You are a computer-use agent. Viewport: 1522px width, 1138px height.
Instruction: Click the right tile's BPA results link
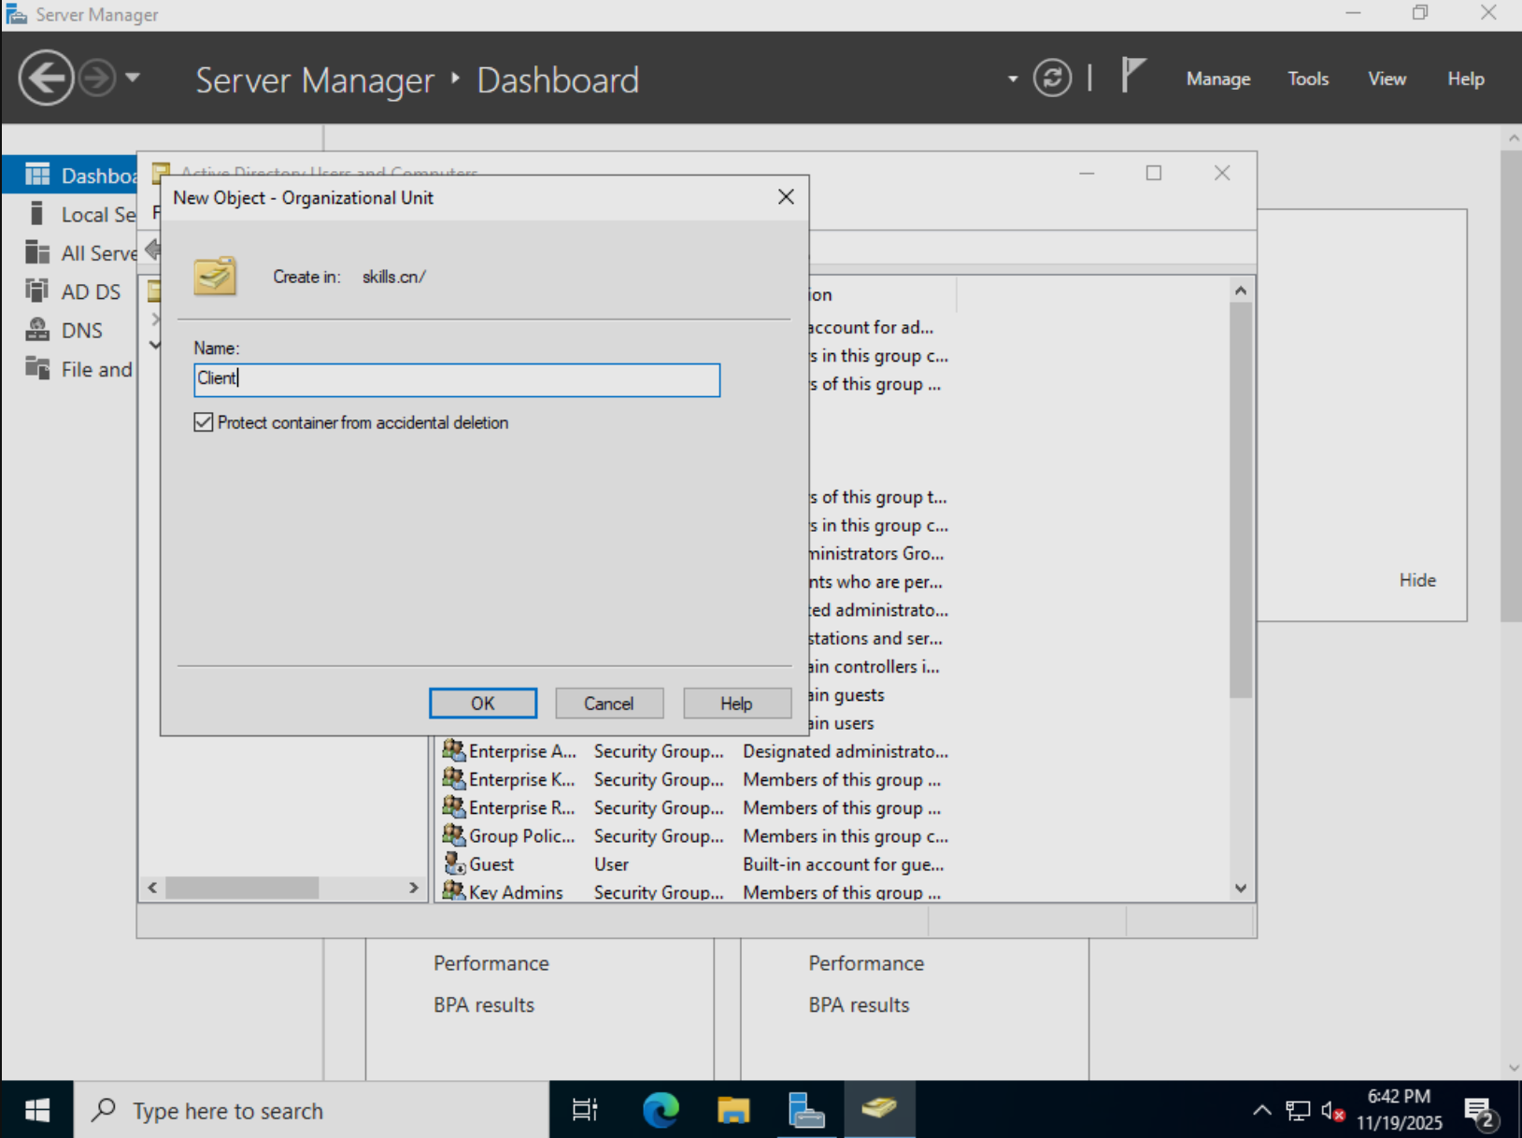coord(859,1005)
